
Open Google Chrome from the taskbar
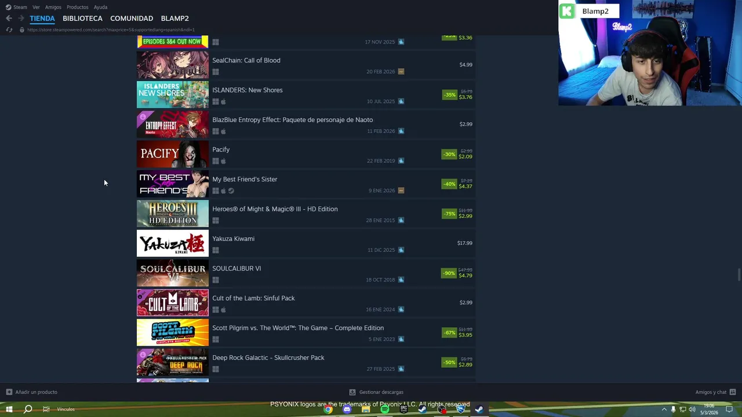pos(328,409)
